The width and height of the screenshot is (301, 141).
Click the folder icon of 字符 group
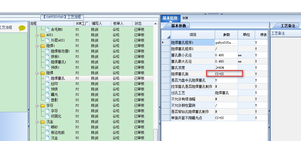coord(43,106)
